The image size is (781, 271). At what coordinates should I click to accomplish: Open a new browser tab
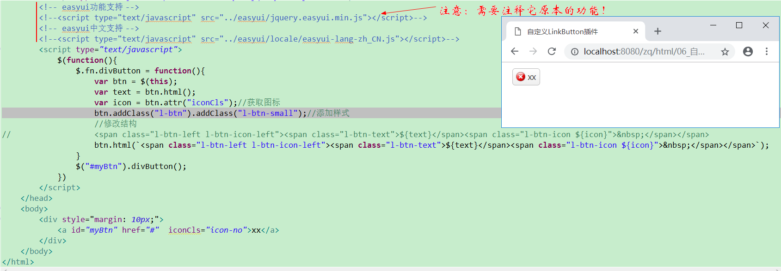pos(658,31)
